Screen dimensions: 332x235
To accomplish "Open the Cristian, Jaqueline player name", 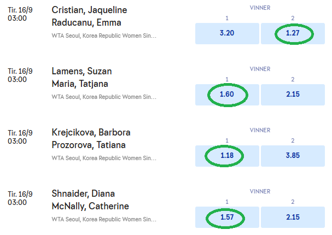I will click(x=88, y=10).
